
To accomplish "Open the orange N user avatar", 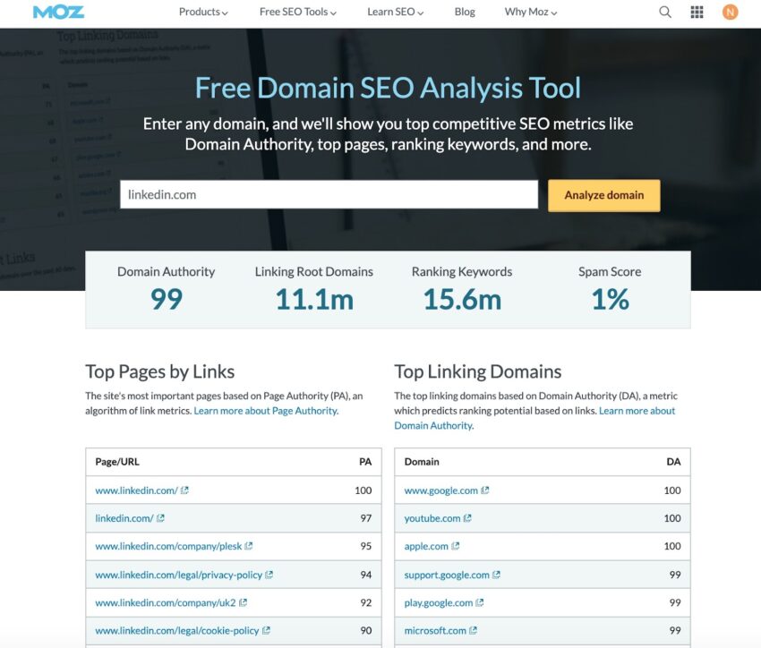I will [730, 12].
